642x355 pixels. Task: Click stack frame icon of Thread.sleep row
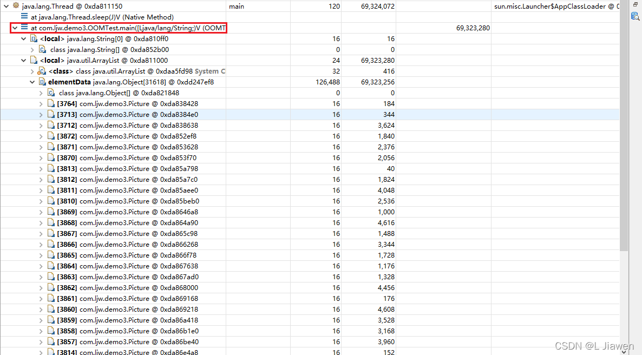[24, 16]
